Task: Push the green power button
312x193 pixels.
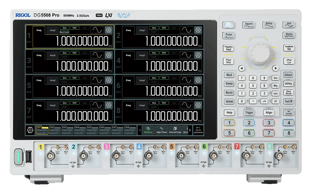Action: 18,157
